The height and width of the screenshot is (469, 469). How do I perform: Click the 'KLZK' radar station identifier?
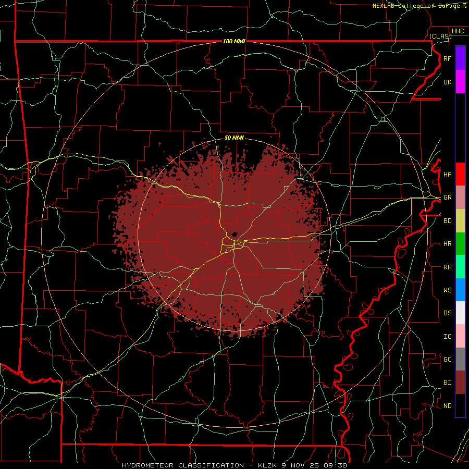pos(268,465)
